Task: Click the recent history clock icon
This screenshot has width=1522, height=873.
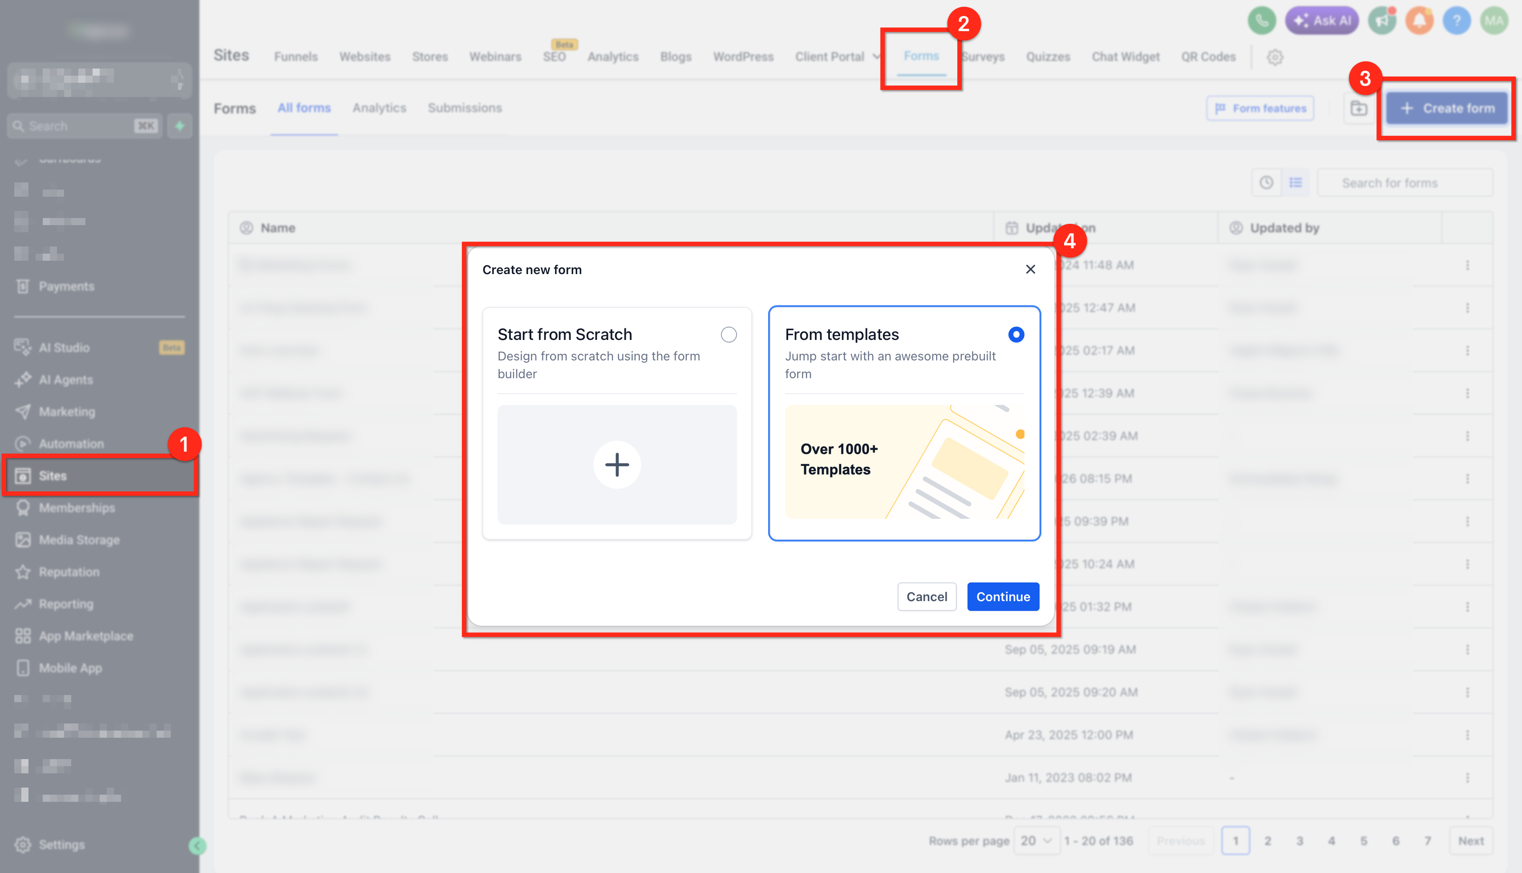Action: point(1266,183)
